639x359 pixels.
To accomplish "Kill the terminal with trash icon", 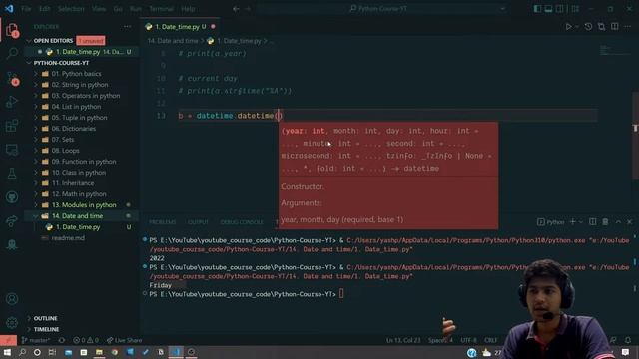I will [605, 221].
